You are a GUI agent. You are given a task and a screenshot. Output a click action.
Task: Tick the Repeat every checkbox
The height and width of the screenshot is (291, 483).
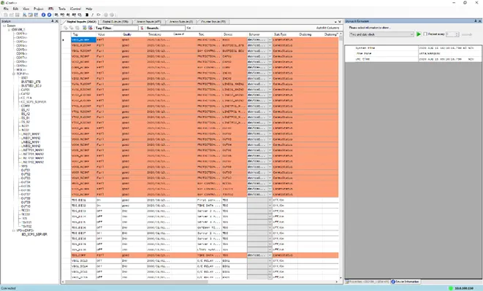(425, 34)
